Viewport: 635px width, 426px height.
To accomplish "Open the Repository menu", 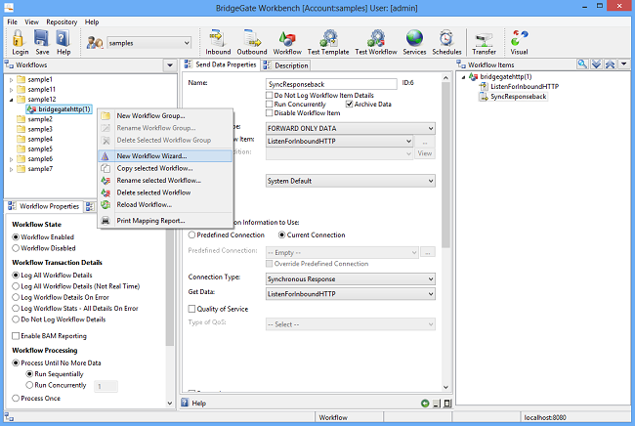I will (62, 21).
